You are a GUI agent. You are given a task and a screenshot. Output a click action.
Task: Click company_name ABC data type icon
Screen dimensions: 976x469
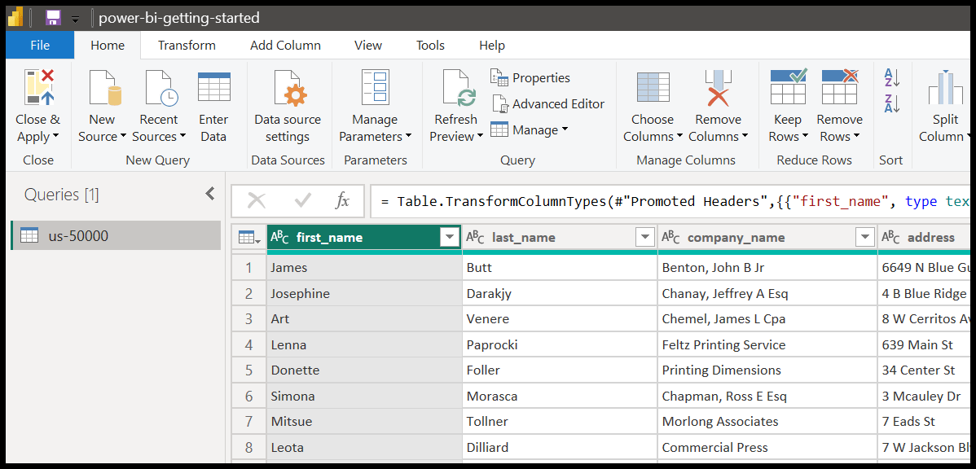[671, 237]
